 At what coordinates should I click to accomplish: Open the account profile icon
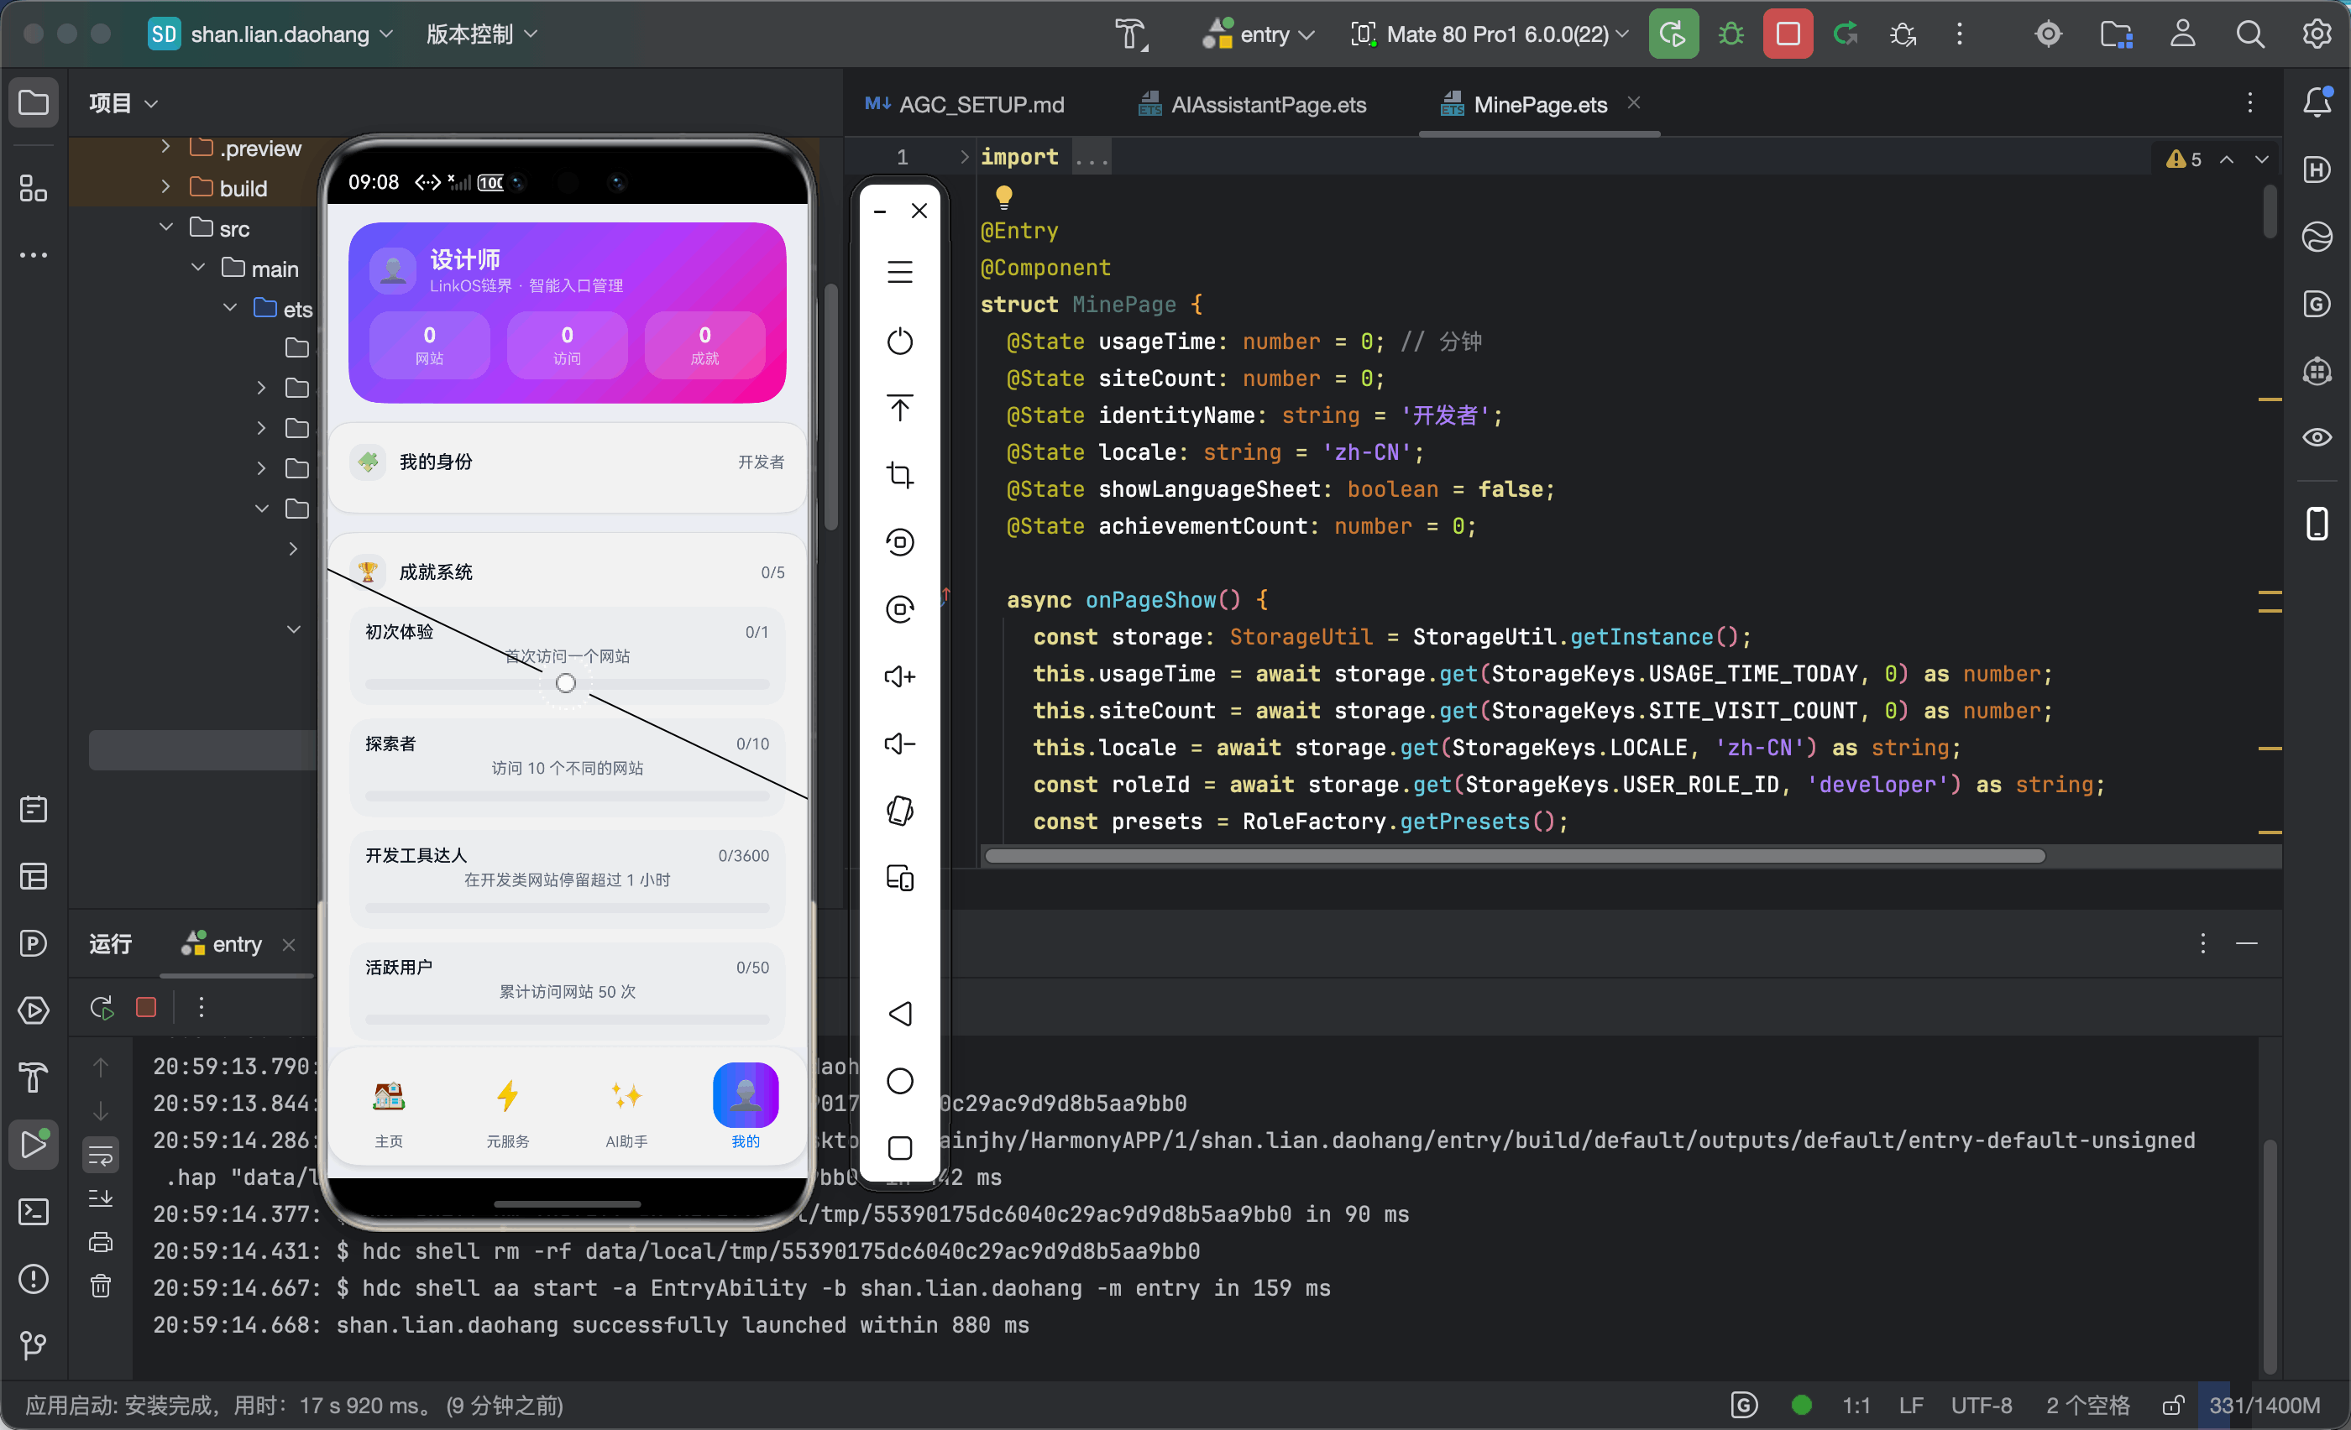pos(2182,34)
